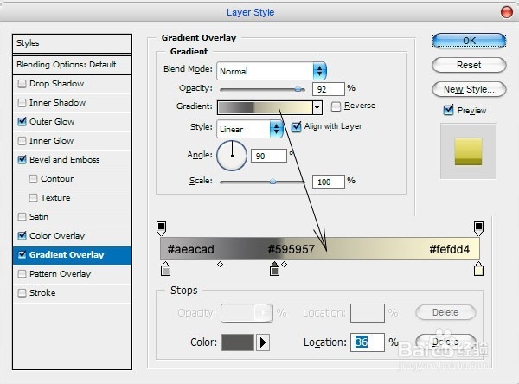Click the left gray color stop marker
Screen dimensions: 519x384
166,271
